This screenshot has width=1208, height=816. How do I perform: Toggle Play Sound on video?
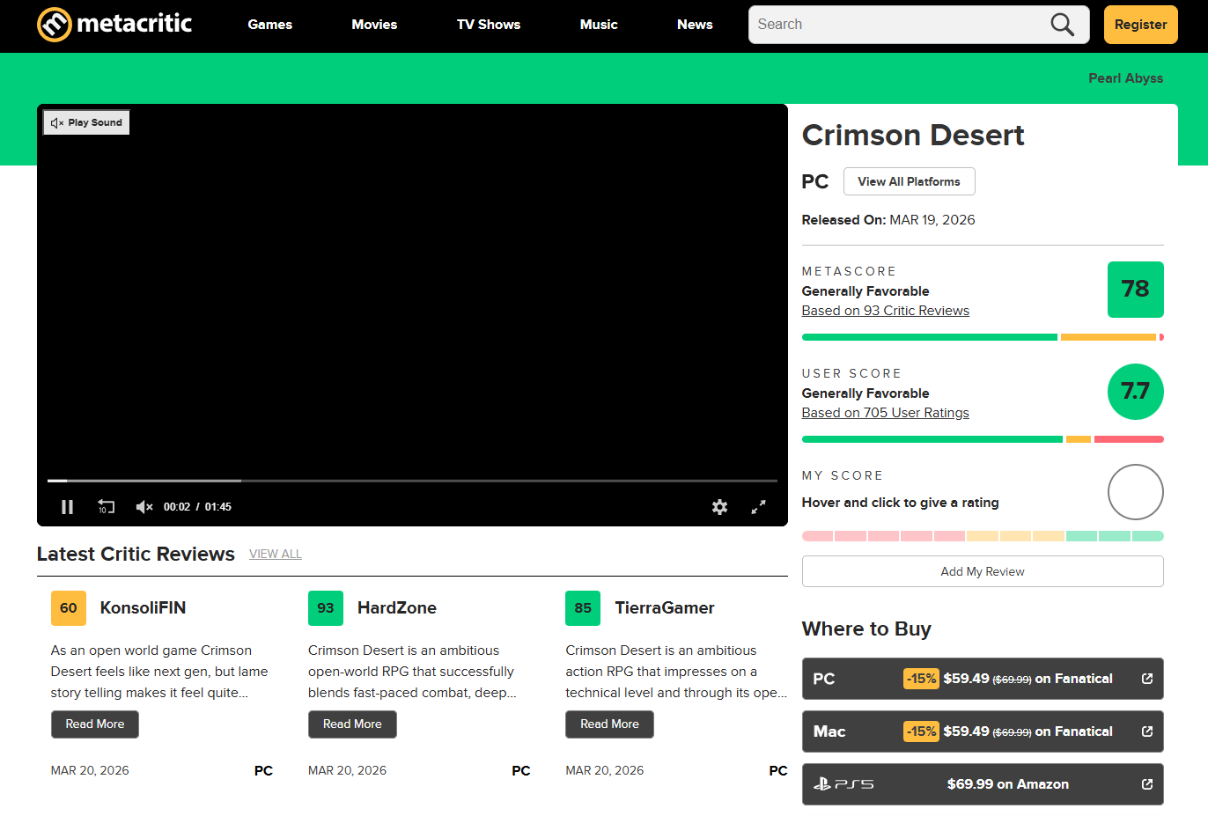[86, 122]
